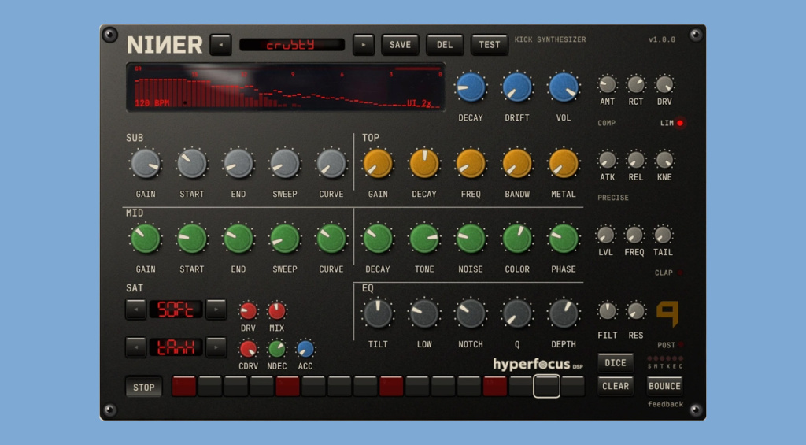Image resolution: width=806 pixels, height=445 pixels.
Task: Click the next preset arrow beside crusty
Action: tap(364, 45)
